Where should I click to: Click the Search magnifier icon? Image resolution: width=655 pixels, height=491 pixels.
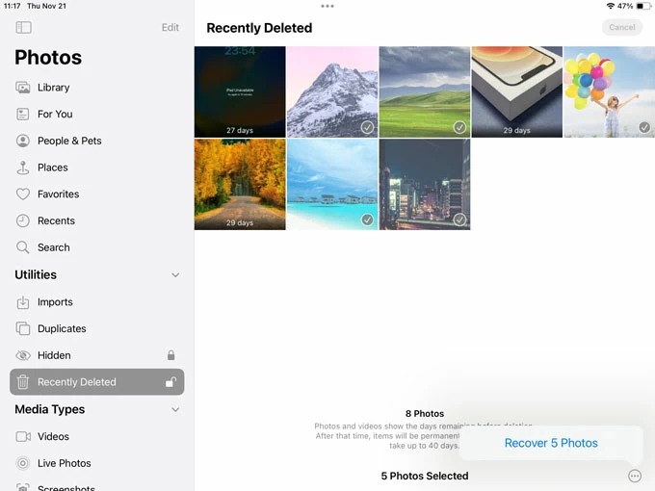coord(23,247)
